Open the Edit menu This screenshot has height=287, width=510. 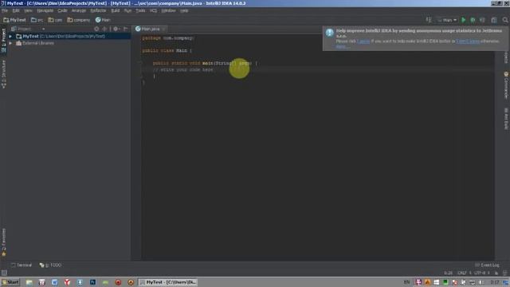[16, 10]
